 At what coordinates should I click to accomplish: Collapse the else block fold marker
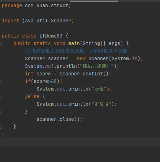[0, 97]
